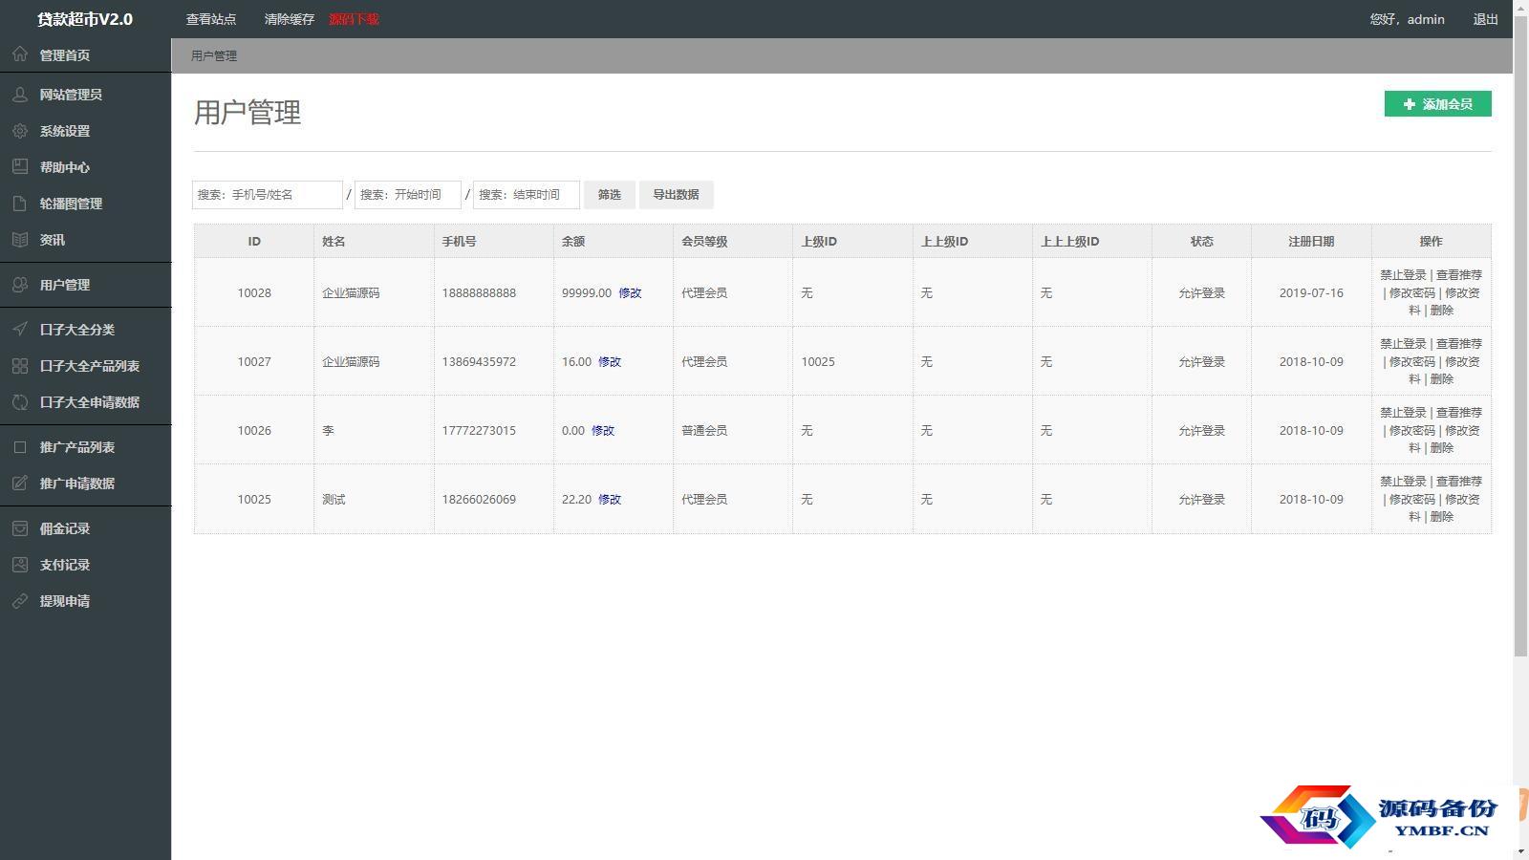Click the plus icon on 添加会员 button
Viewport: 1529px width, 860px height.
pyautogui.click(x=1410, y=104)
